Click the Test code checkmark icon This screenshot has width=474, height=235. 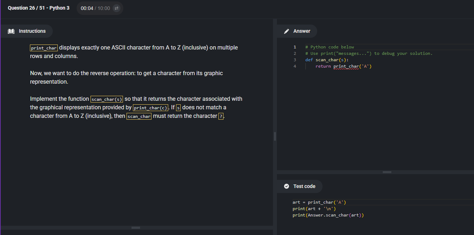[287, 186]
